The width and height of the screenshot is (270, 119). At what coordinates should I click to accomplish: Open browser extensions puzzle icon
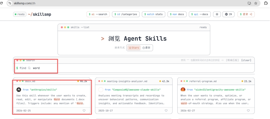[266, 3]
